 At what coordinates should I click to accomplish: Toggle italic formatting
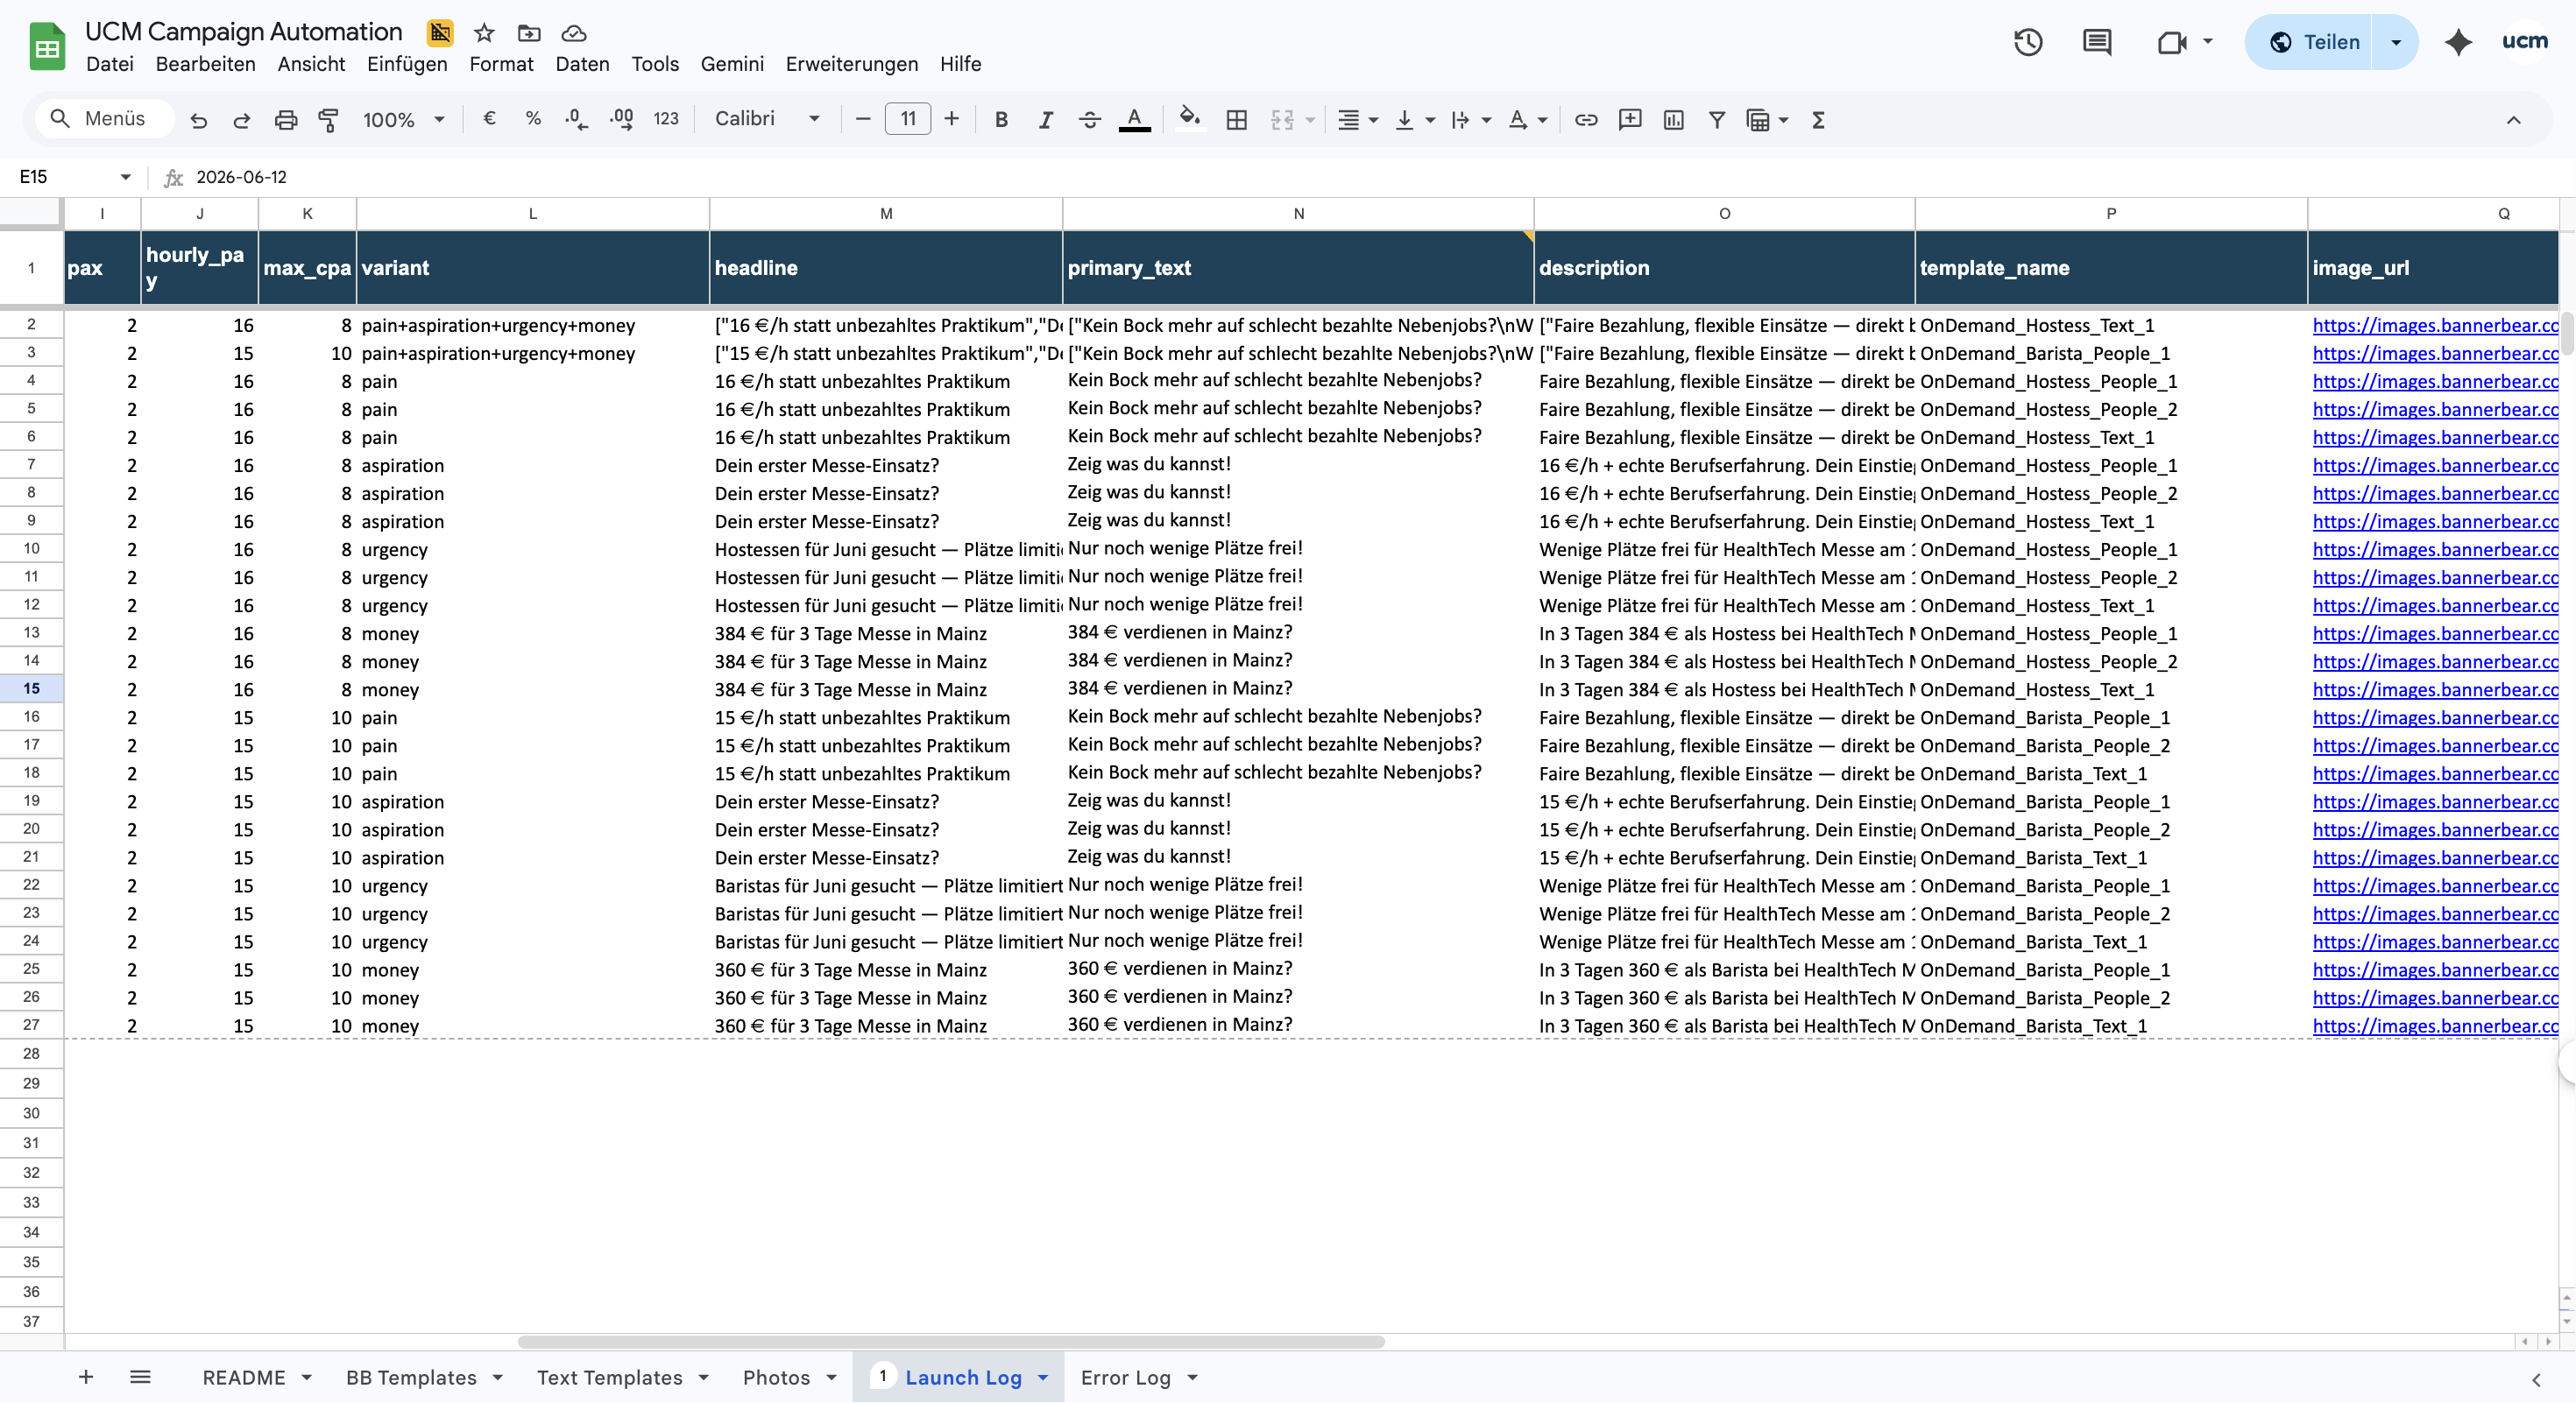(1046, 119)
